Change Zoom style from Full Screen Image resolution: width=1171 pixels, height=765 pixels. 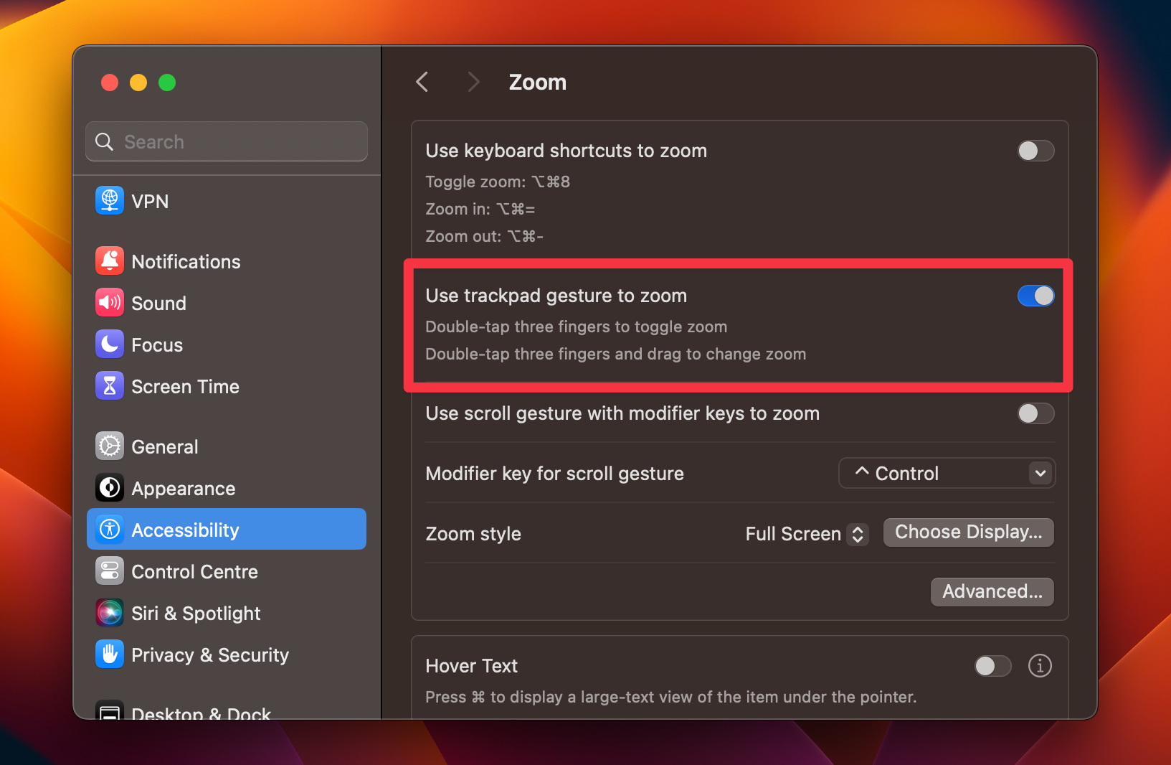pos(805,533)
